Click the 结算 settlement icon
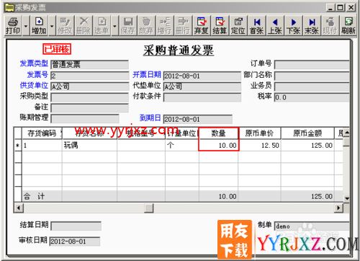 (x=220, y=25)
